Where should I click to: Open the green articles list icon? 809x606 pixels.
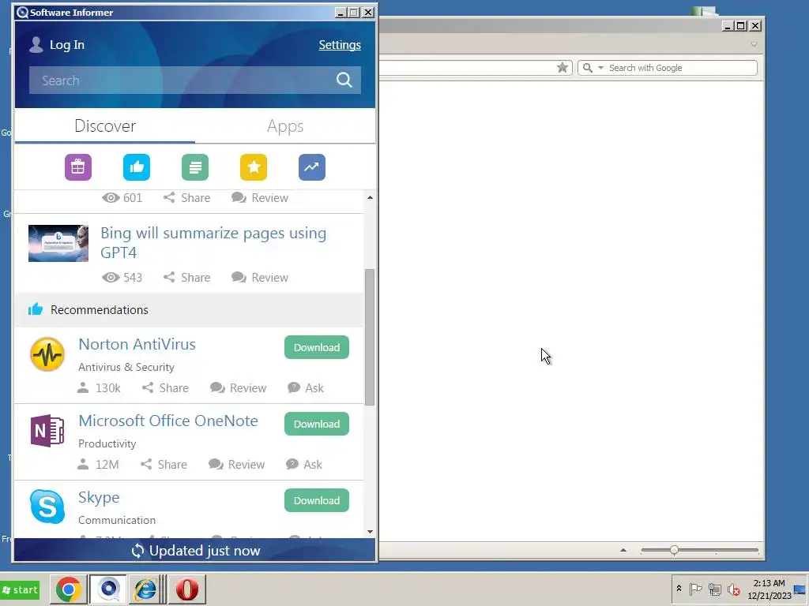click(x=195, y=167)
